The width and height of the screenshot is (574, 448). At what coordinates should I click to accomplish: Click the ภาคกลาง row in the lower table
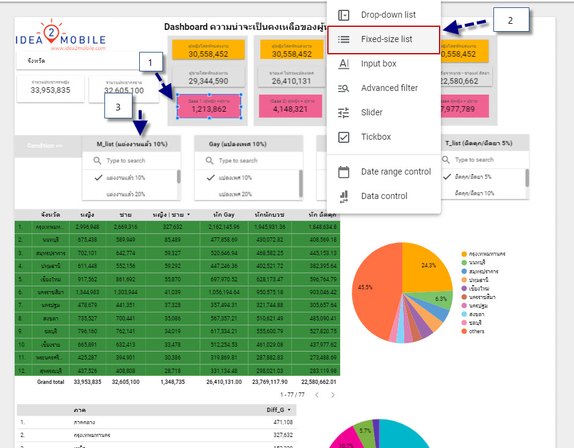(x=157, y=422)
